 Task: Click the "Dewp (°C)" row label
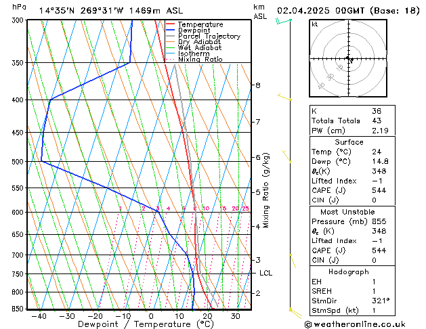tap(331, 162)
